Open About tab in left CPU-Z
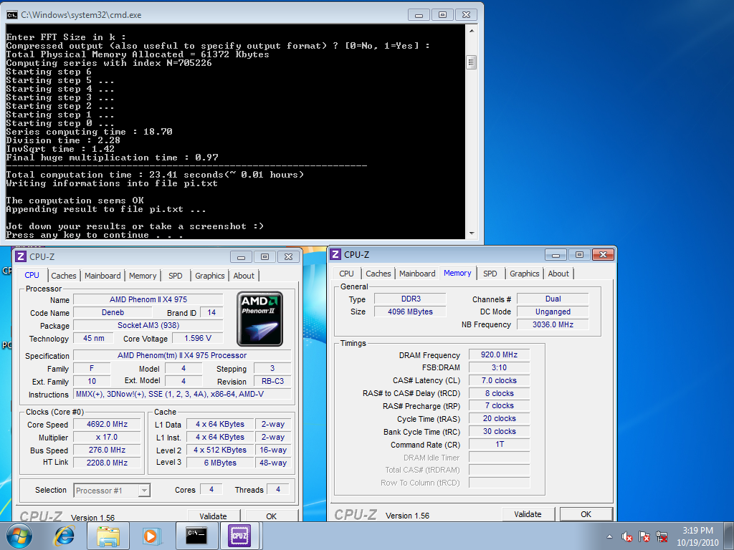 click(244, 276)
